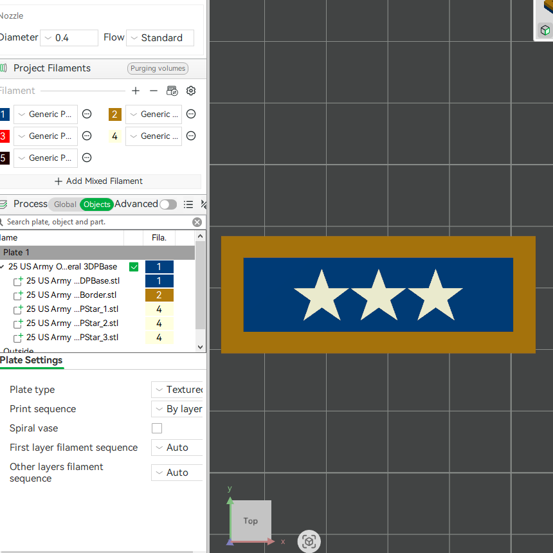Image resolution: width=553 pixels, height=553 pixels.
Task: Open filament 5 Generic preset dropdown
Action: click(46, 158)
